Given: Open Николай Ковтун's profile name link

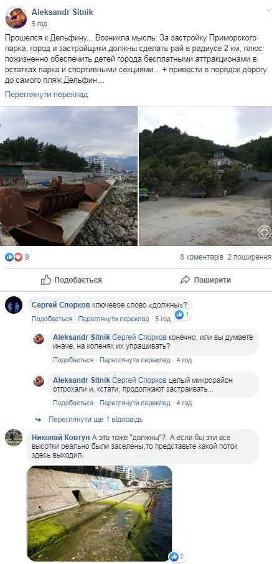Looking at the screenshot, I should pyautogui.click(x=61, y=438).
